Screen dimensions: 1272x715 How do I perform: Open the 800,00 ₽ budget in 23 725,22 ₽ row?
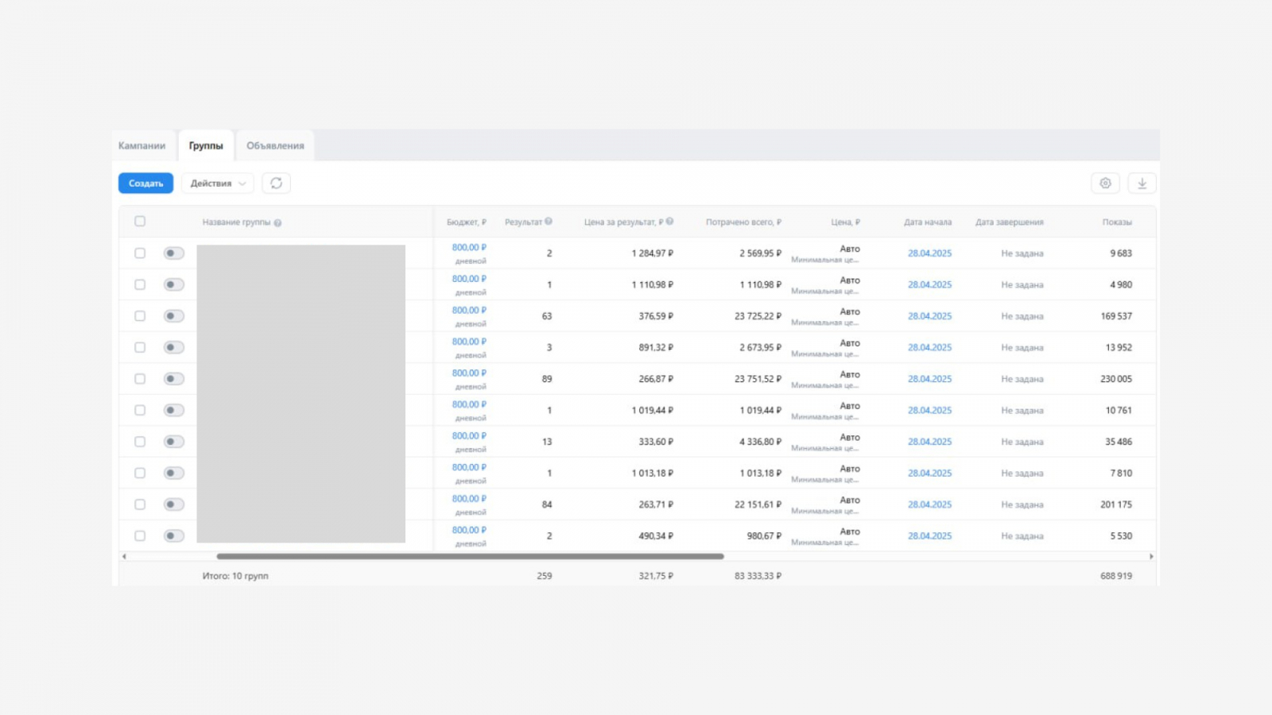tap(469, 311)
